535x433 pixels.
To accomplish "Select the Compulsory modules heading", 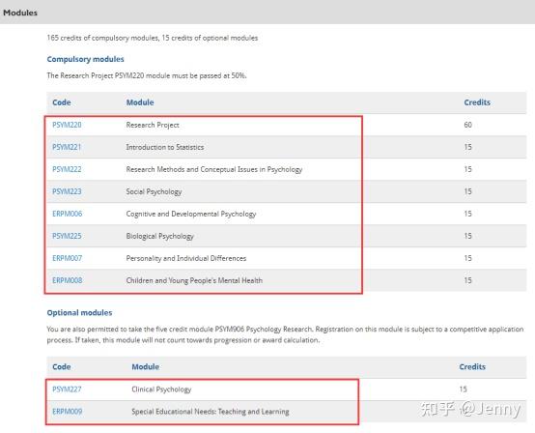I will point(85,59).
